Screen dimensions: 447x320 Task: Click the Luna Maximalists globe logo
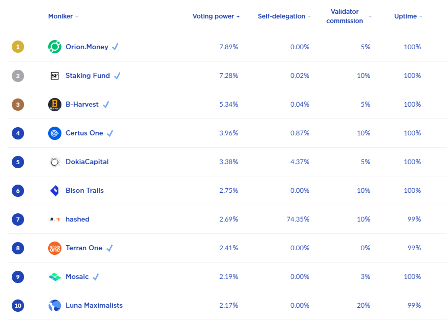[55, 306]
